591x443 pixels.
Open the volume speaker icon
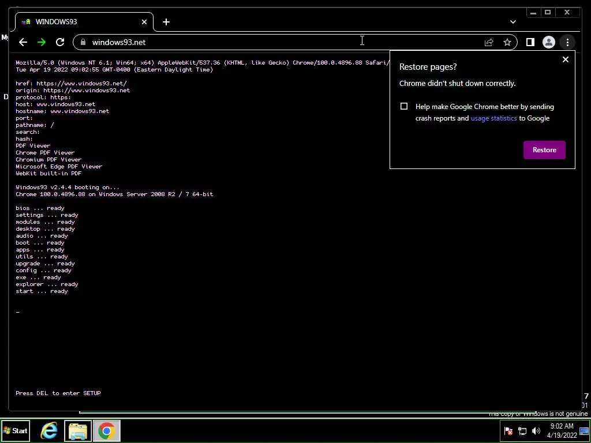click(536, 431)
